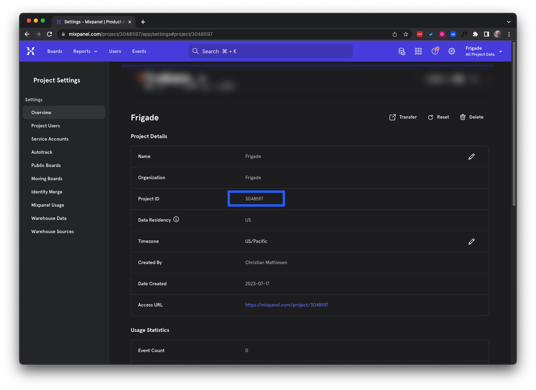This screenshot has height=390, width=536.
Task: Click the browser share icon
Action: point(395,34)
